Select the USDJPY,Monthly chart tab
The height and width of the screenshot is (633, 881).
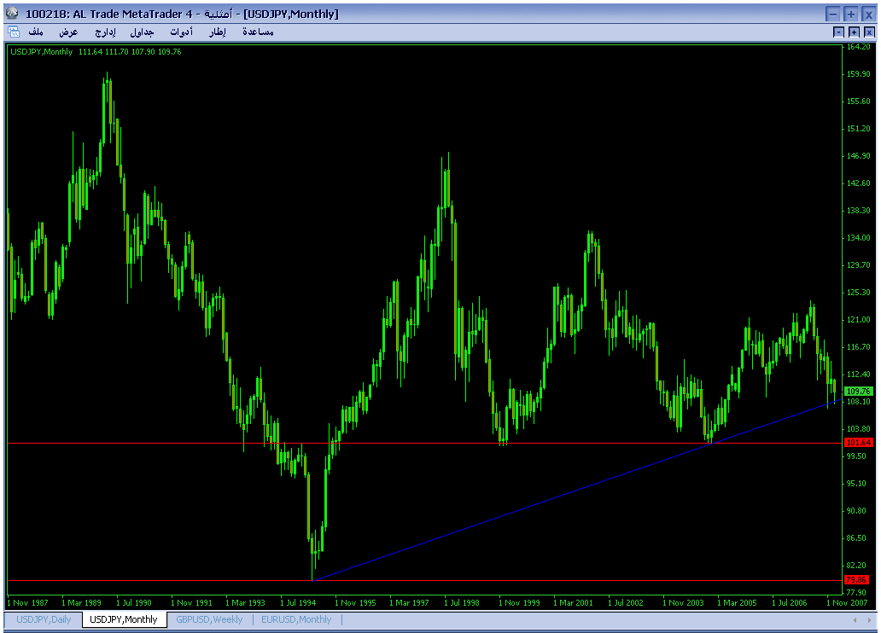click(124, 619)
